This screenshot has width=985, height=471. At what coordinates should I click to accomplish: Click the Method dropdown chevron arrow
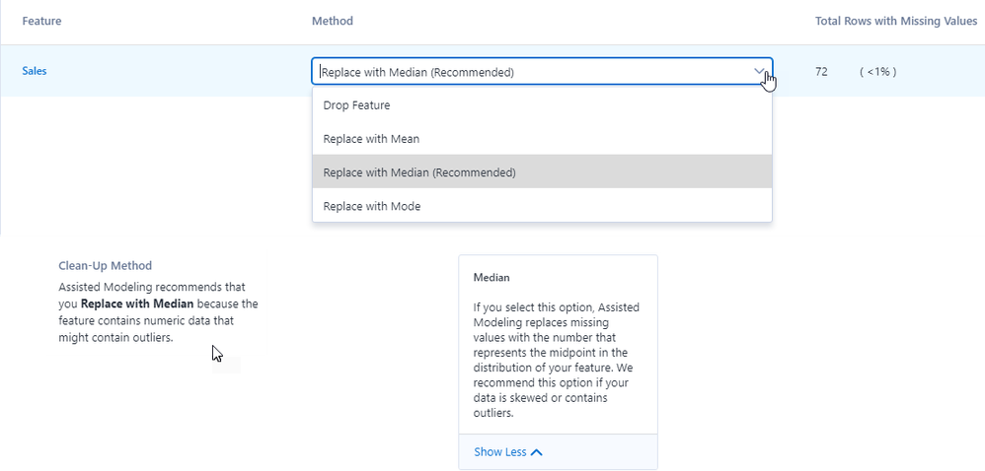click(x=758, y=71)
